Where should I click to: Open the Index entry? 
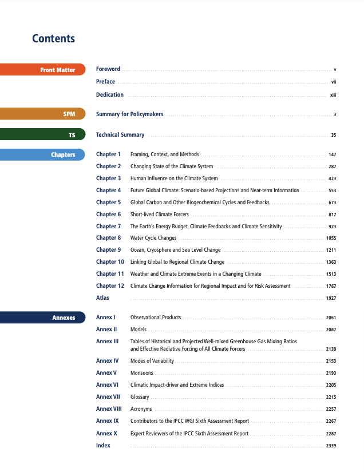[x=103, y=445]
